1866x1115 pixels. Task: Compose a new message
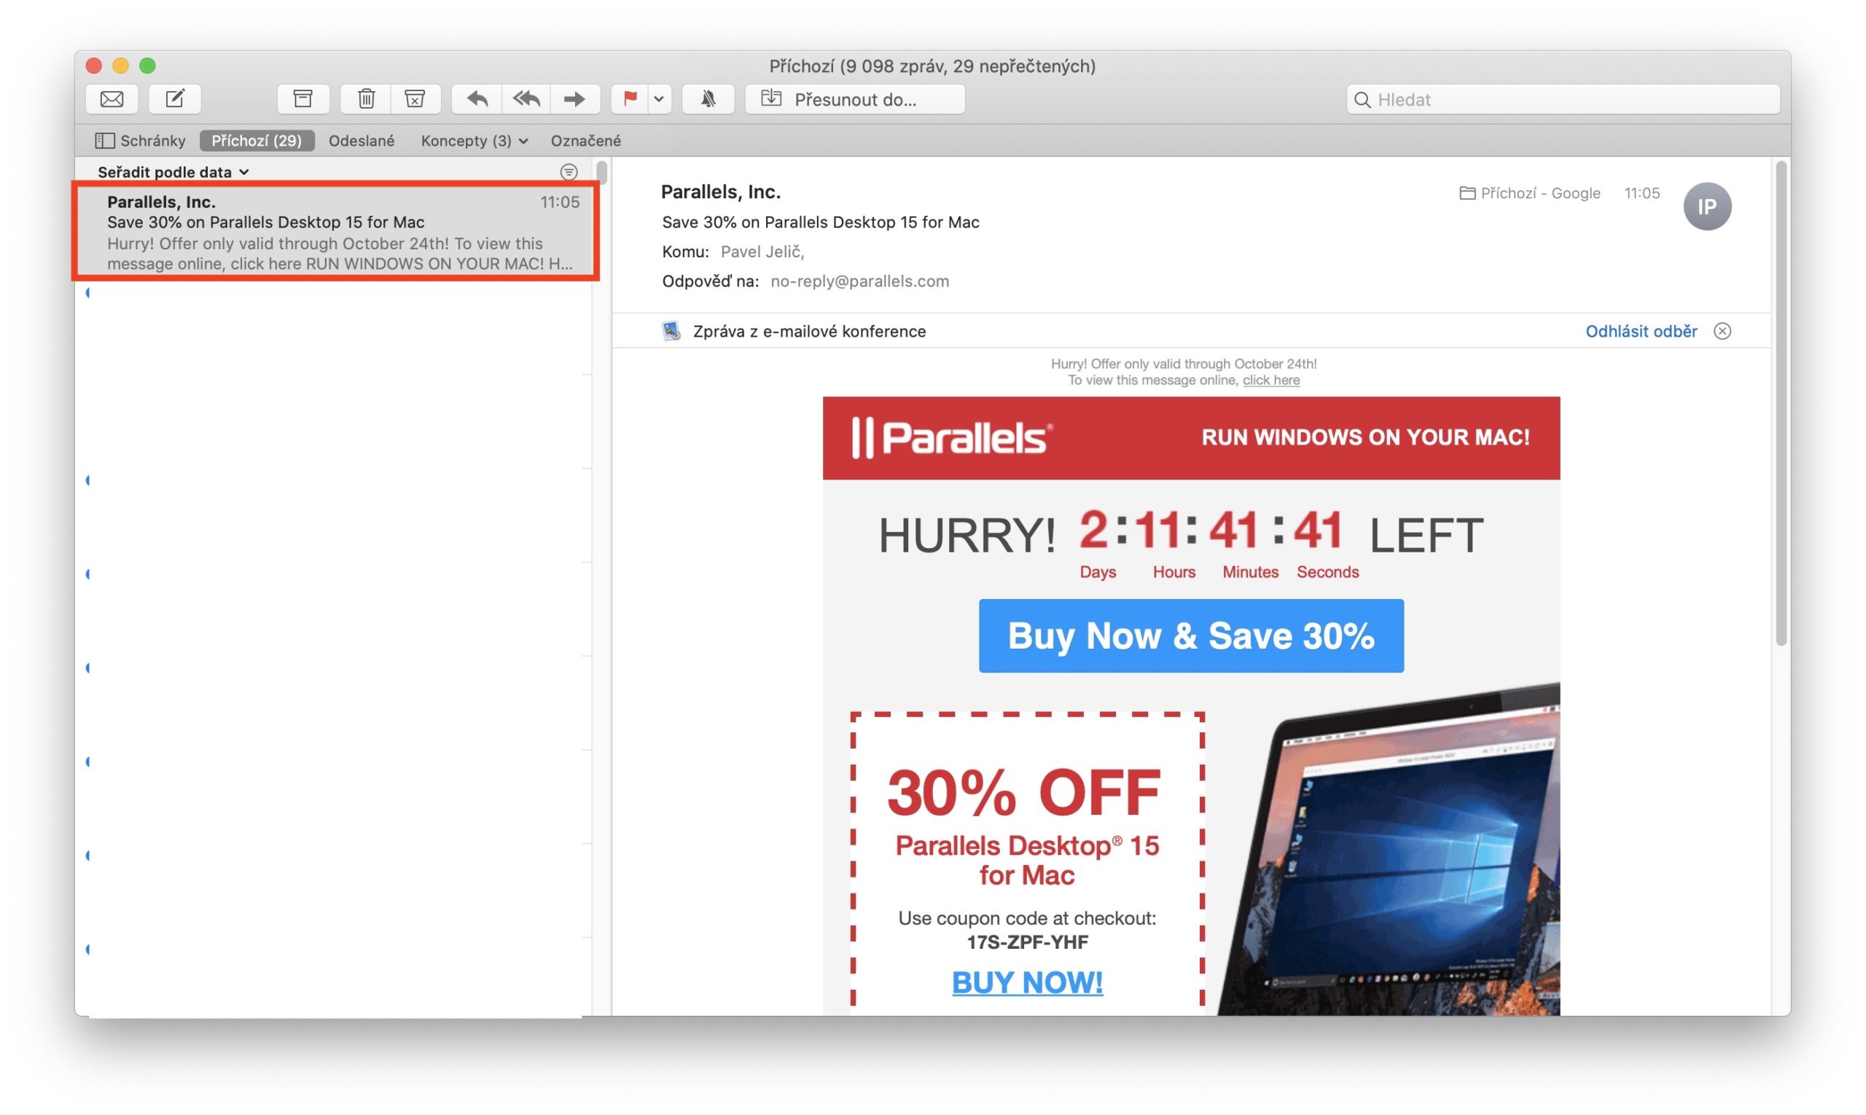click(x=174, y=98)
